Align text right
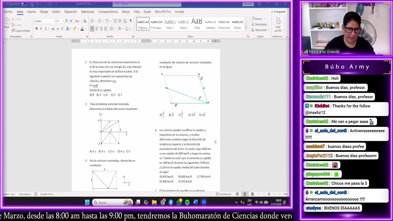The image size is (393, 221). (x=101, y=29)
